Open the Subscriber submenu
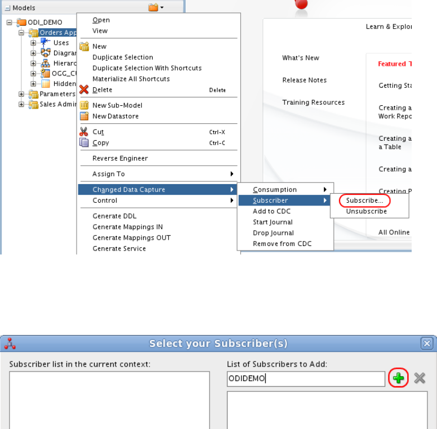Viewport: 437px width, 429px height. 286,200
